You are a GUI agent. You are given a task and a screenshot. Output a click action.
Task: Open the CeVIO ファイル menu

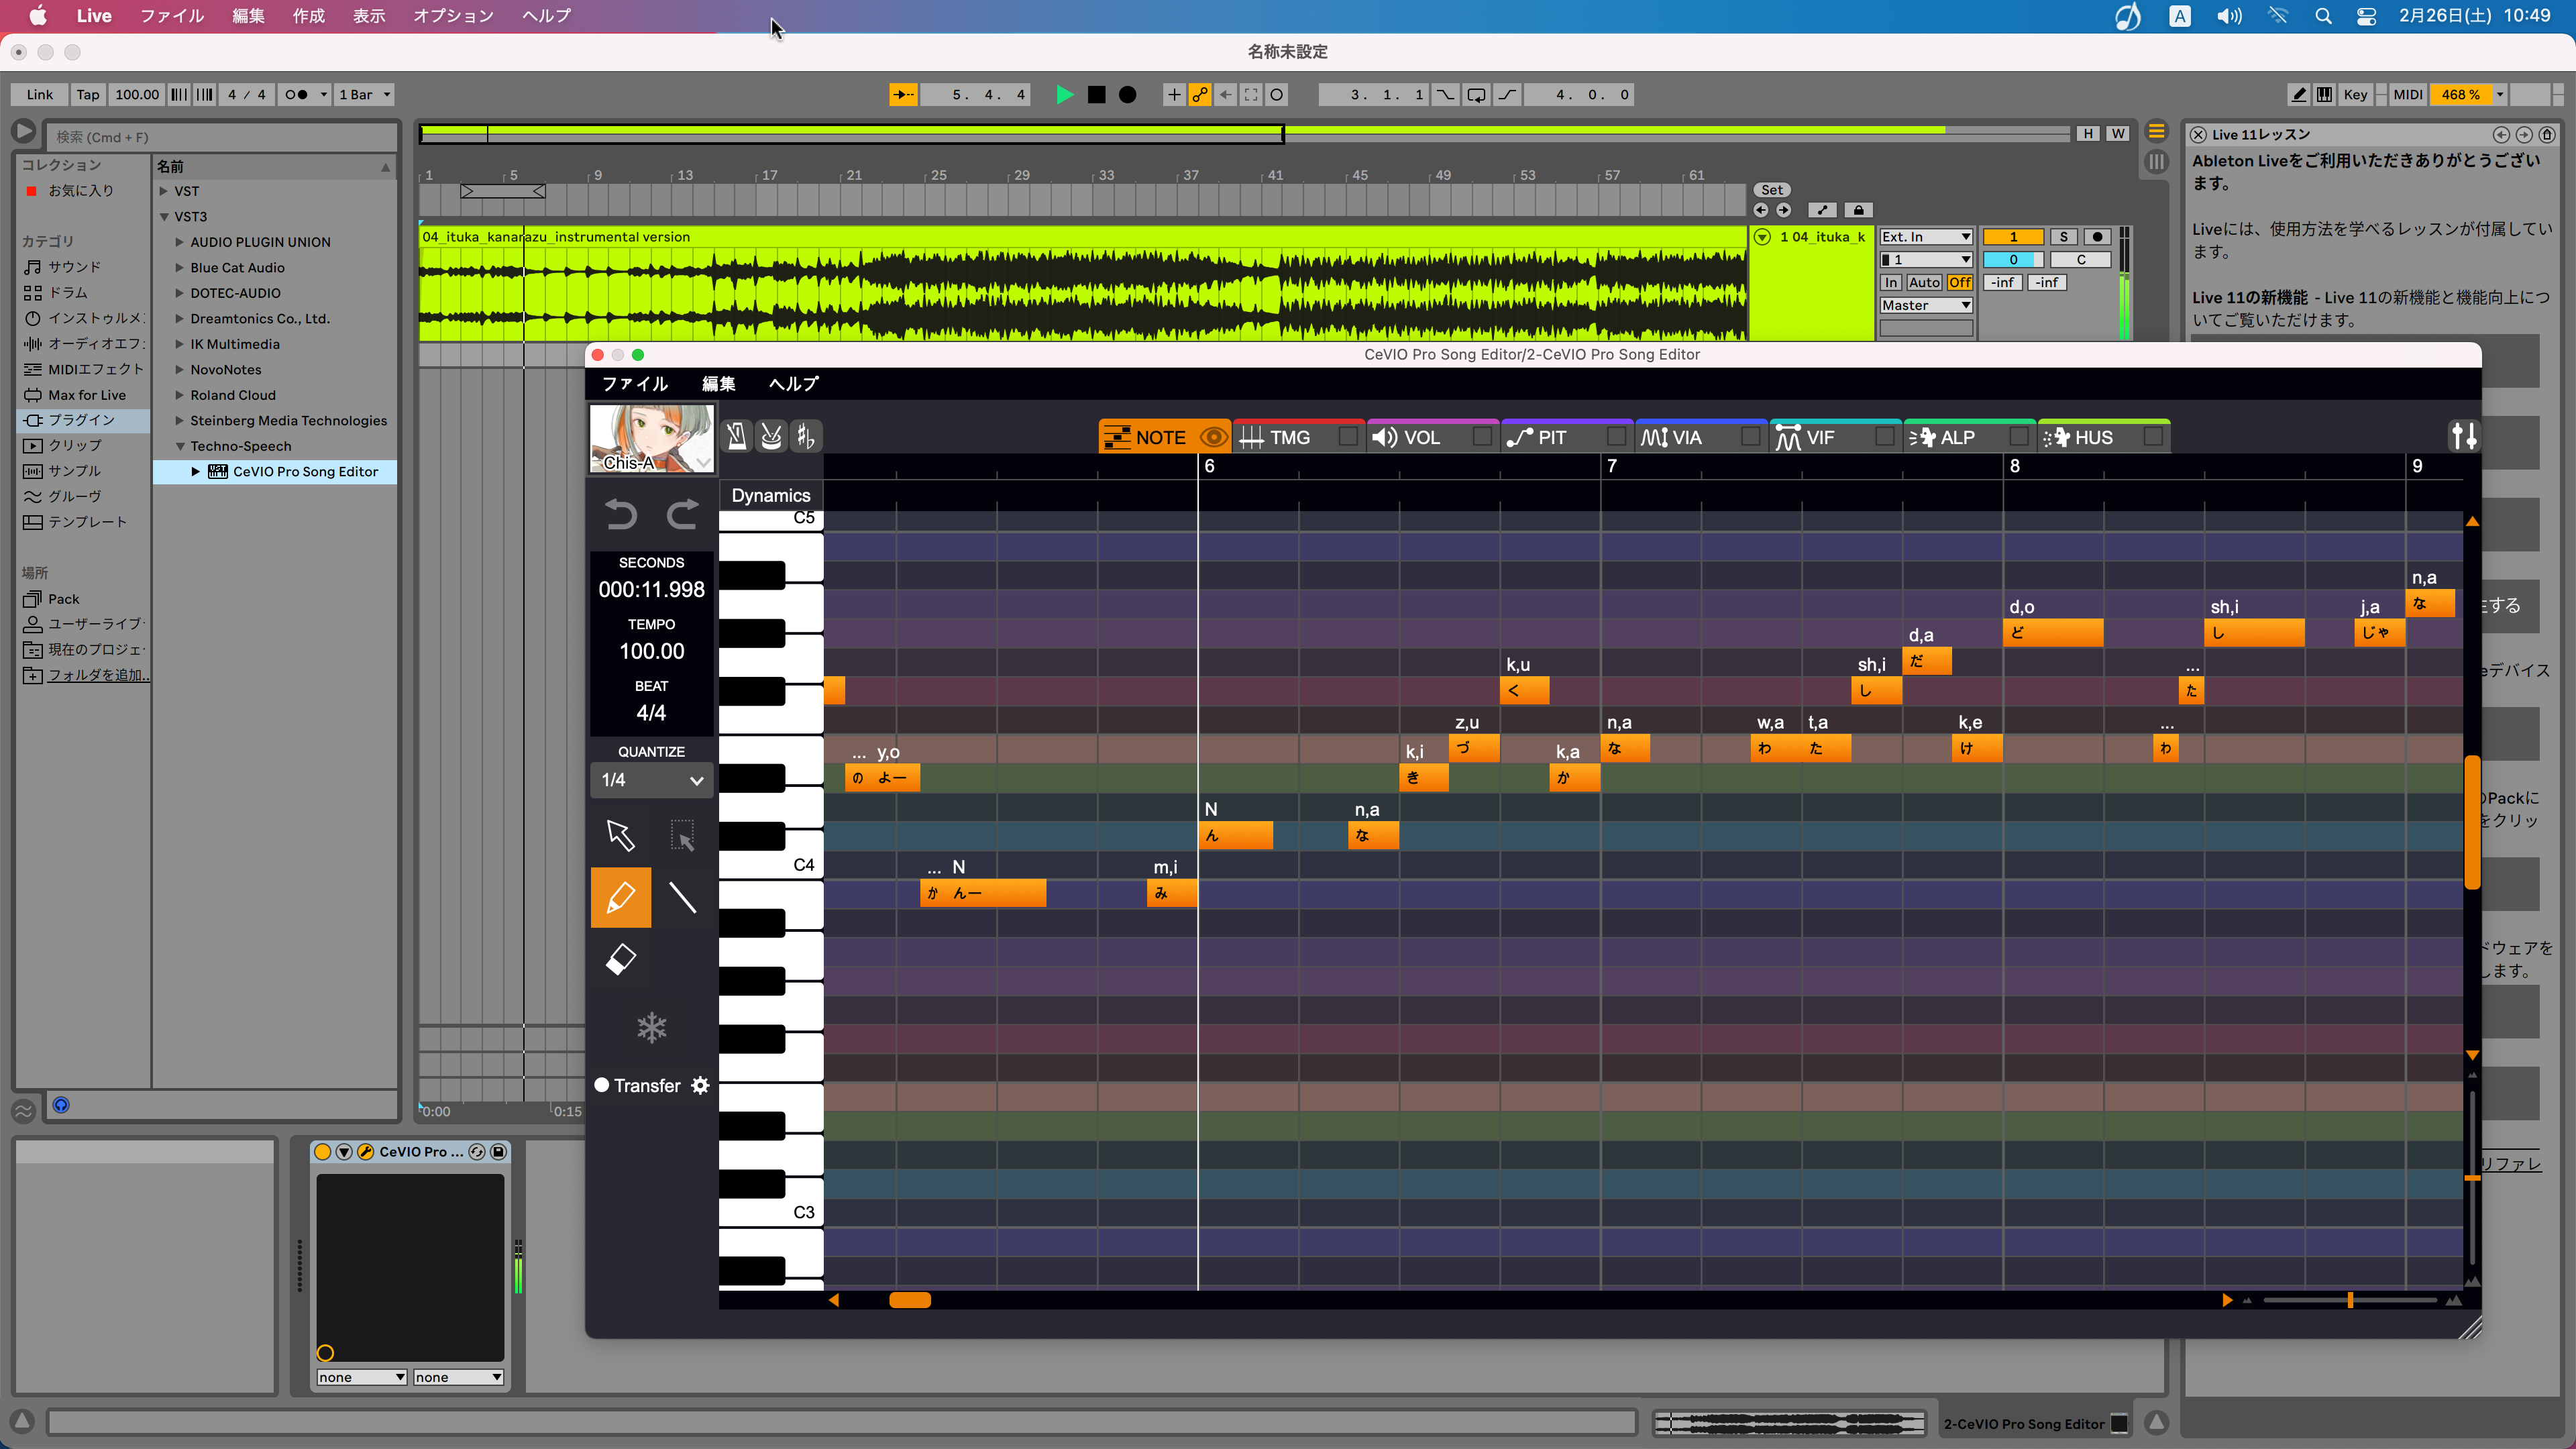635,383
